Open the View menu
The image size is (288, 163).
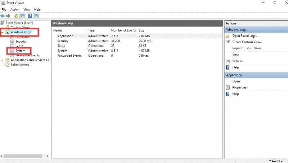(27, 10)
